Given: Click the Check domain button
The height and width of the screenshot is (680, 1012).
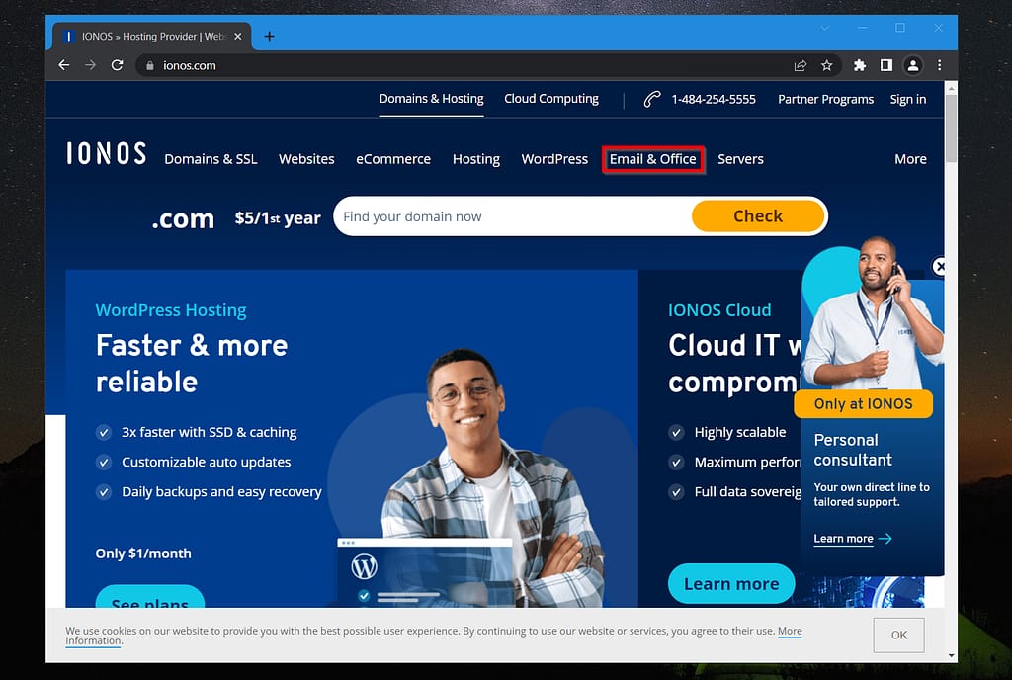Looking at the screenshot, I should coord(758,216).
